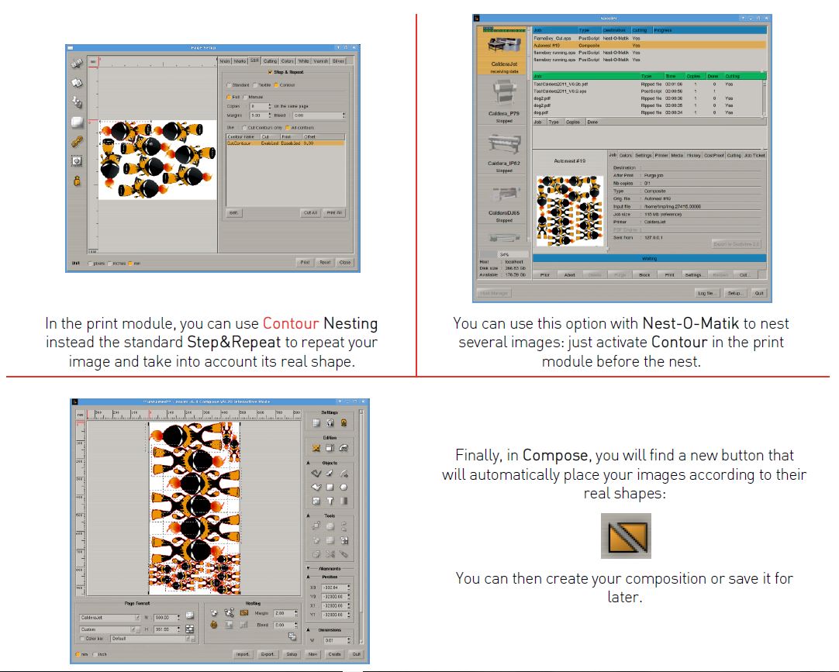839x672 pixels.
Task: Switch to the History tab in Spooler
Action: pos(693,155)
